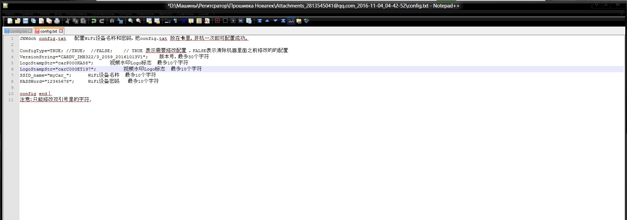Close the active unsaved config.txt tab
Screen dimensions: 627x220
(61, 31)
